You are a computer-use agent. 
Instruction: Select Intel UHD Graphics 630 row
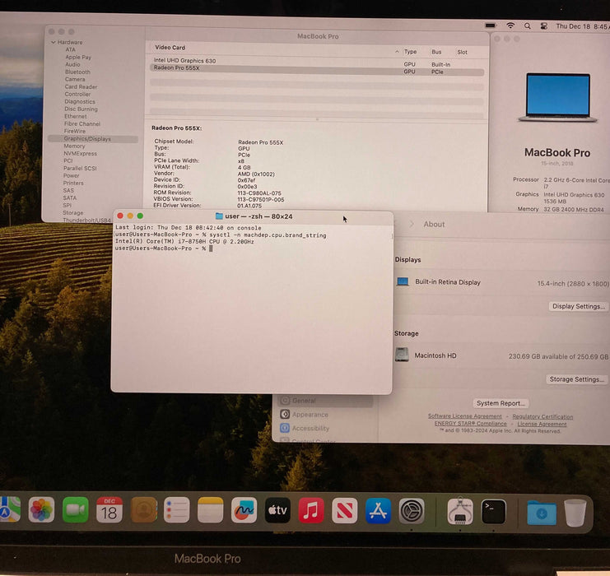click(x=317, y=61)
